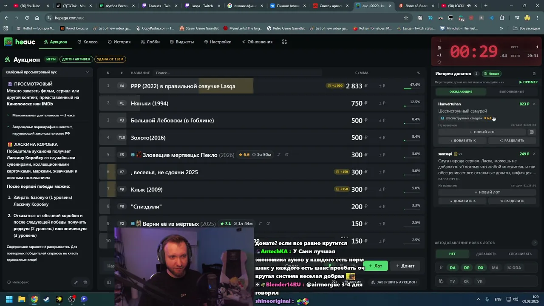
Task: Click the heauc logo icon
Action: pos(8,42)
